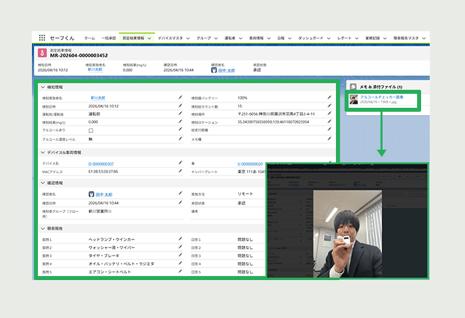465x318 pixels.
Task: Switch to the ホーム tab
Action: point(90,38)
